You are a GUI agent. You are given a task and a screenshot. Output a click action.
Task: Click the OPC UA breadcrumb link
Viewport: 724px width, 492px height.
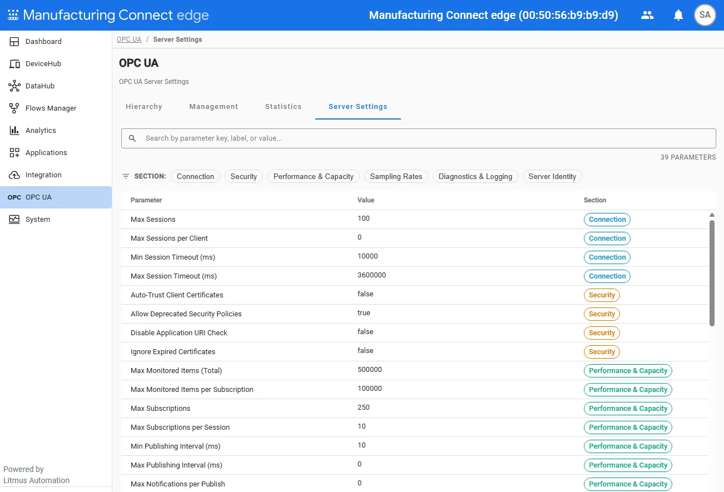point(129,39)
